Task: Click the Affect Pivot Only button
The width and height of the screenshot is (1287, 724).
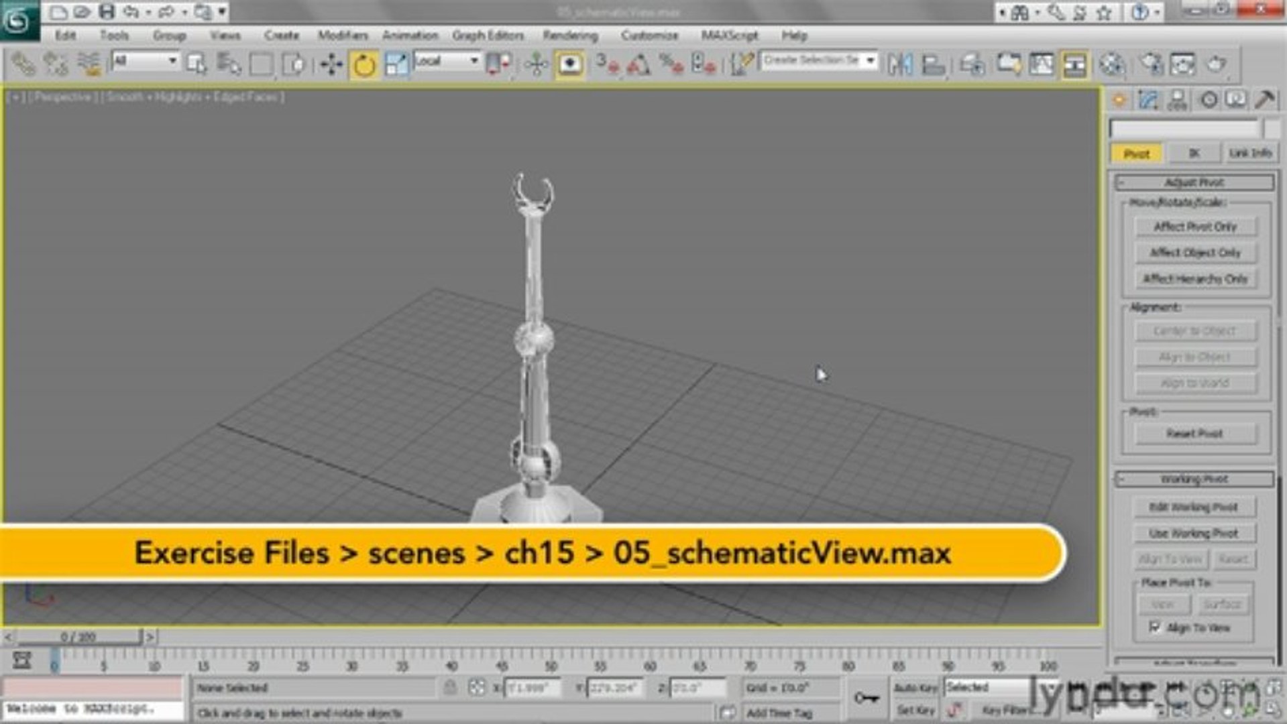Action: (x=1195, y=227)
